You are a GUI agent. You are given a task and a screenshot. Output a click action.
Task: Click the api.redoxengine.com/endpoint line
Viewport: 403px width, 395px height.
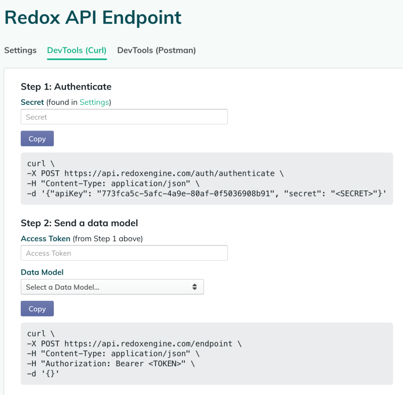pos(135,344)
